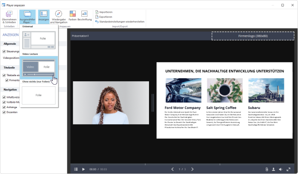
Task: Click the Subaru factory image
Action: click(x=266, y=91)
